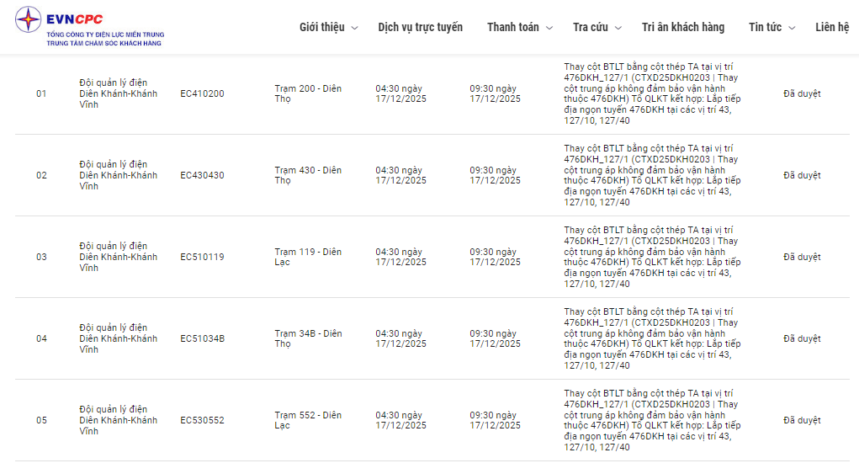859x463 pixels.
Task: Click the Giới thiệu menu label
Action: pos(321,27)
